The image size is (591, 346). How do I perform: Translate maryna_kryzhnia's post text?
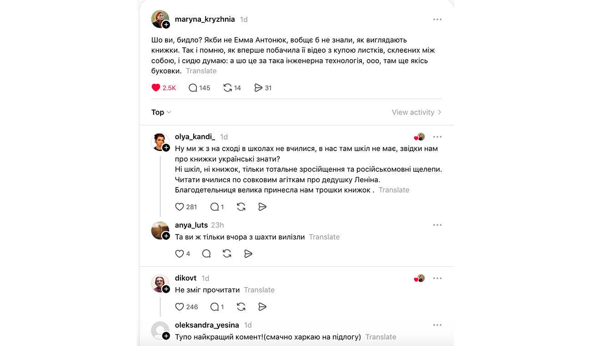pyautogui.click(x=201, y=71)
